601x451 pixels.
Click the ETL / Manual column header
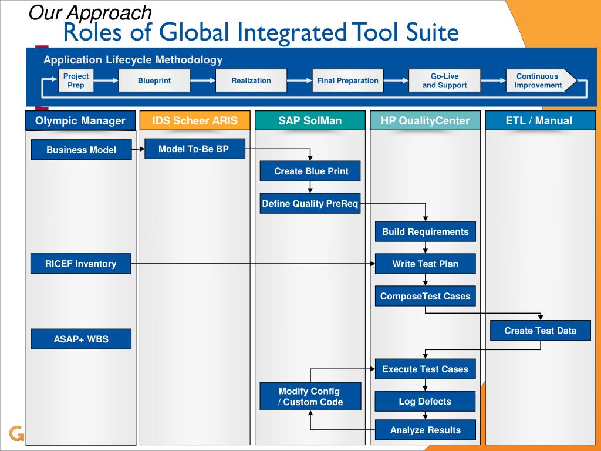coord(540,121)
